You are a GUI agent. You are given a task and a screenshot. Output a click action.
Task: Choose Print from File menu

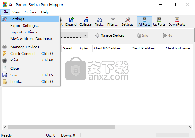pos(30,60)
